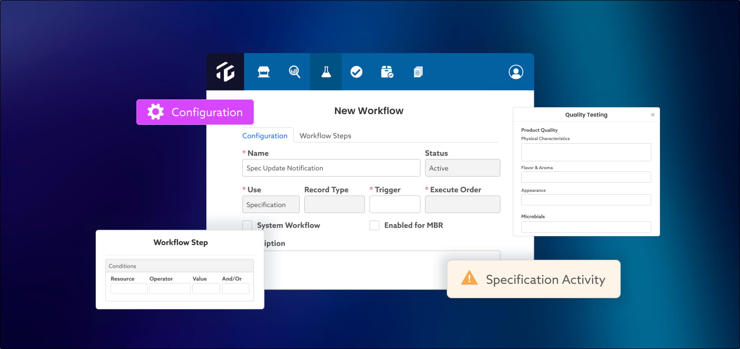This screenshot has width=740, height=349.
Task: Open the Use dropdown showing Specification
Action: 271,204
